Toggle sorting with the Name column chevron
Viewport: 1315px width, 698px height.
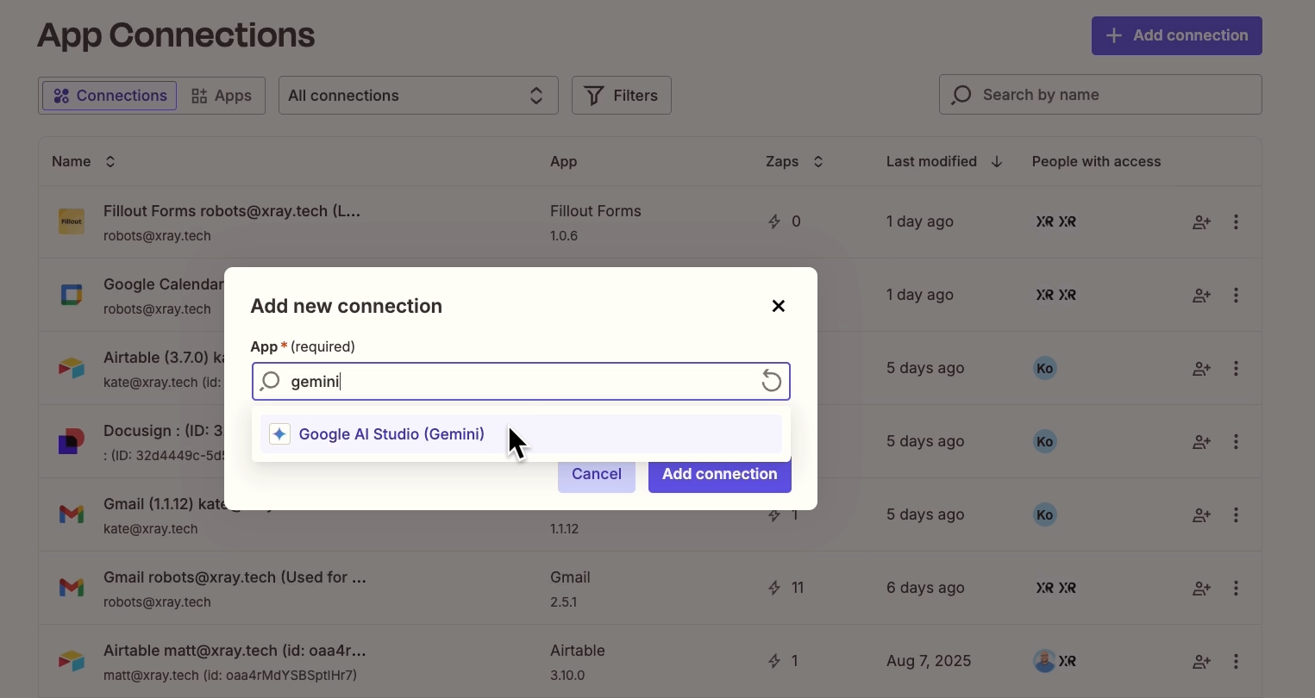pyautogui.click(x=110, y=161)
